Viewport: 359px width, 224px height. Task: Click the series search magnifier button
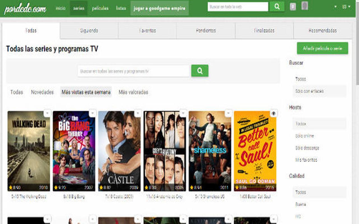tap(200, 71)
